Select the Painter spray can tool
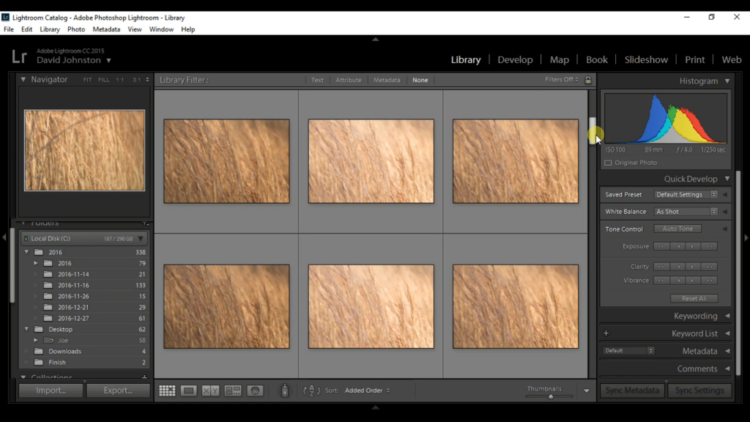Screen dimensions: 750x422 [285, 390]
